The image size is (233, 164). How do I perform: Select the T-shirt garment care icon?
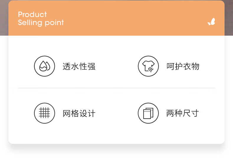pyautogui.click(x=148, y=66)
